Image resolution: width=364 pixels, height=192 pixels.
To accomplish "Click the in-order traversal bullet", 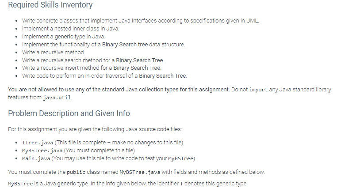I will coord(104,76).
